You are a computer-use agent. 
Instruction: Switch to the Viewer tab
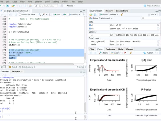[x=129, y=49]
